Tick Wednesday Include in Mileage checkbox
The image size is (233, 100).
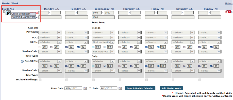[93, 80]
